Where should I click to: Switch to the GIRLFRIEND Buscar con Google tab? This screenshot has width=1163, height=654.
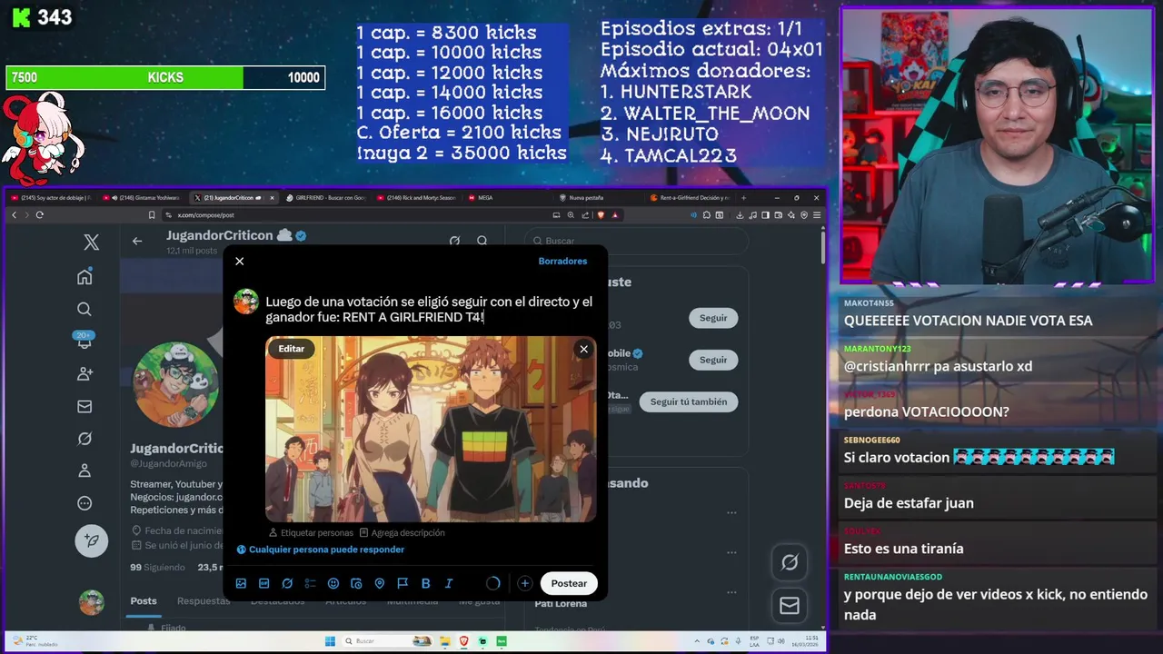click(325, 197)
